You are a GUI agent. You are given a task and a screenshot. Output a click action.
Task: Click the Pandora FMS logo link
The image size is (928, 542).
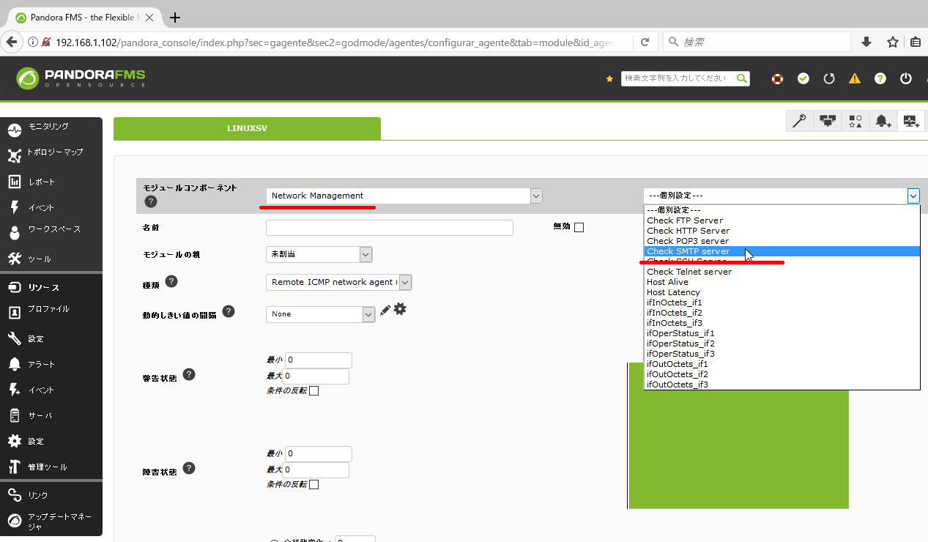coord(81,78)
